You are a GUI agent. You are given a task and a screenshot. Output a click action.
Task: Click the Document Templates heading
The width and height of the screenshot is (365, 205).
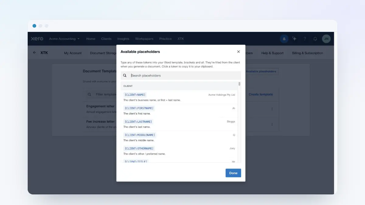click(100, 71)
